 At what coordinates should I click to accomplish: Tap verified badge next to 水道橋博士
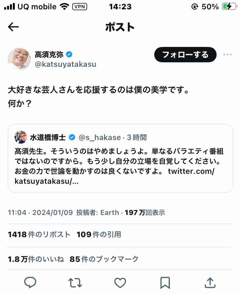(72, 138)
